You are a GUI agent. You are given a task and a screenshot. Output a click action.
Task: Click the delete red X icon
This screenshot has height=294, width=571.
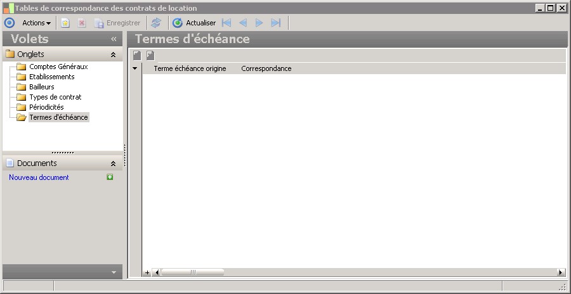[82, 23]
